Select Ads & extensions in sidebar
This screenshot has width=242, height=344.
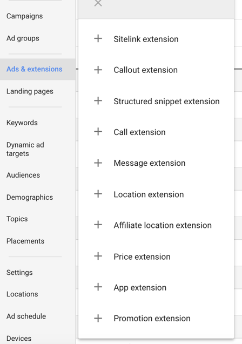coord(35,69)
